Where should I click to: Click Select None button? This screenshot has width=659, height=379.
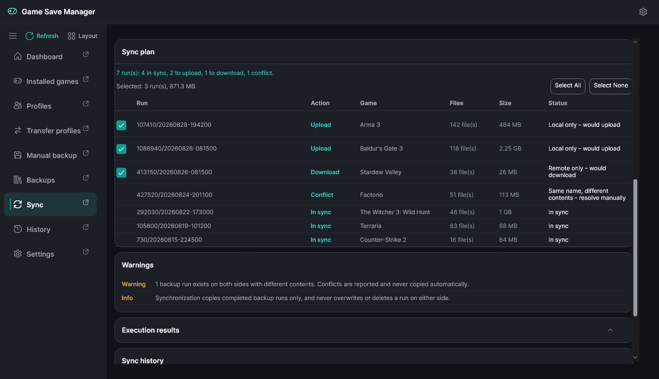[x=611, y=86]
